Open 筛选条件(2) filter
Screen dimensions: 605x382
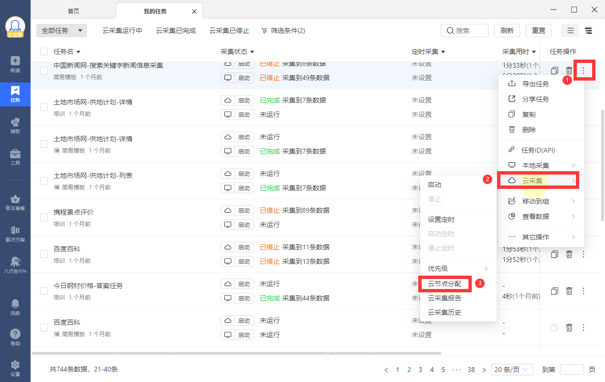pyautogui.click(x=283, y=31)
